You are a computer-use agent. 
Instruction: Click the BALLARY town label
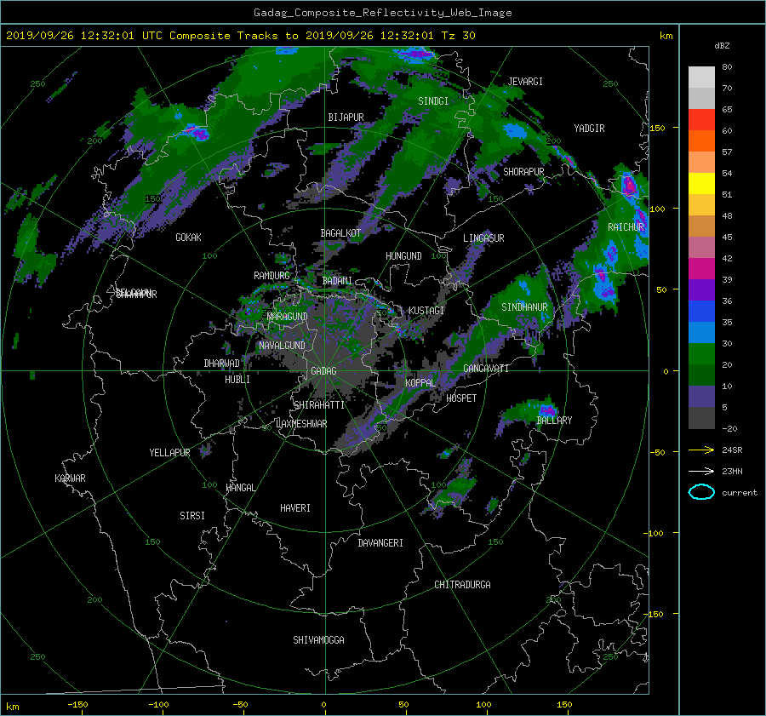click(554, 420)
